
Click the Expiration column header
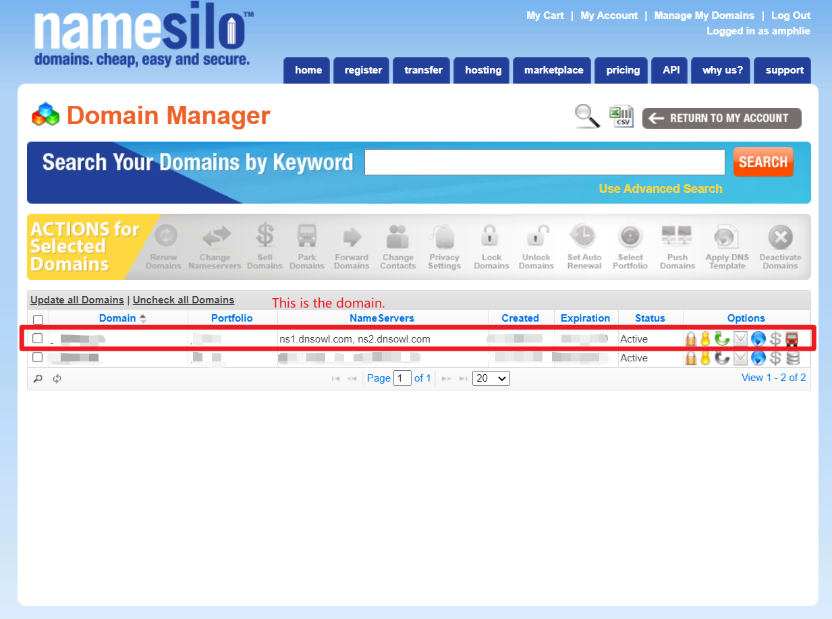(585, 318)
